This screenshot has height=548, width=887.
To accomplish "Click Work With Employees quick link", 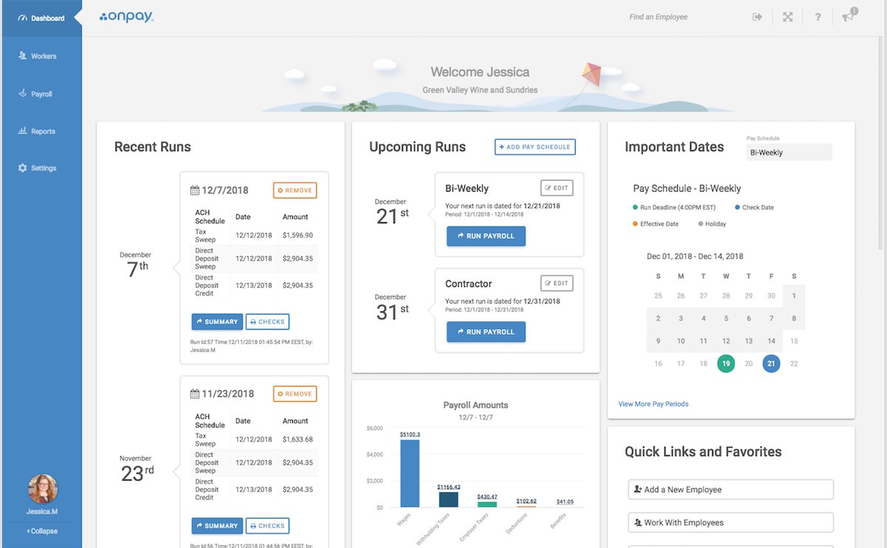I will coord(731,522).
